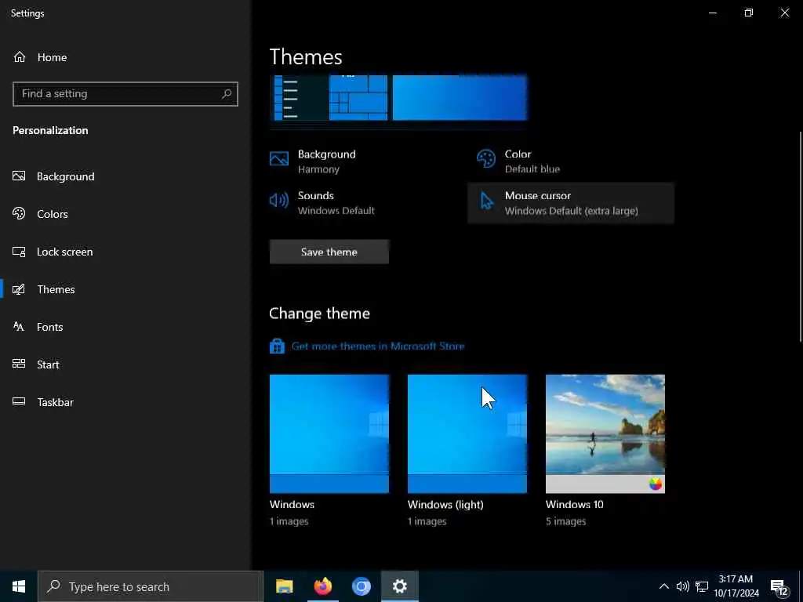Click the Personalization heading
This screenshot has height=602, width=803.
[x=50, y=130]
